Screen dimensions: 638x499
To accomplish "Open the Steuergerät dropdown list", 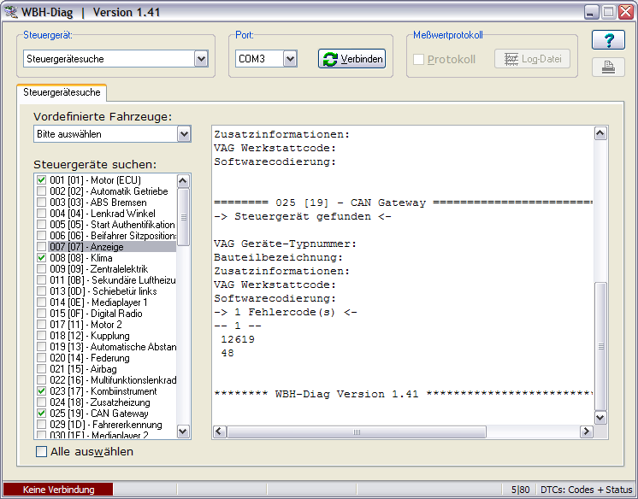I will [x=201, y=59].
